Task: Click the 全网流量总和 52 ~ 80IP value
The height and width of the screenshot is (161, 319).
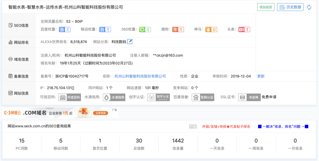Action: click(x=74, y=21)
